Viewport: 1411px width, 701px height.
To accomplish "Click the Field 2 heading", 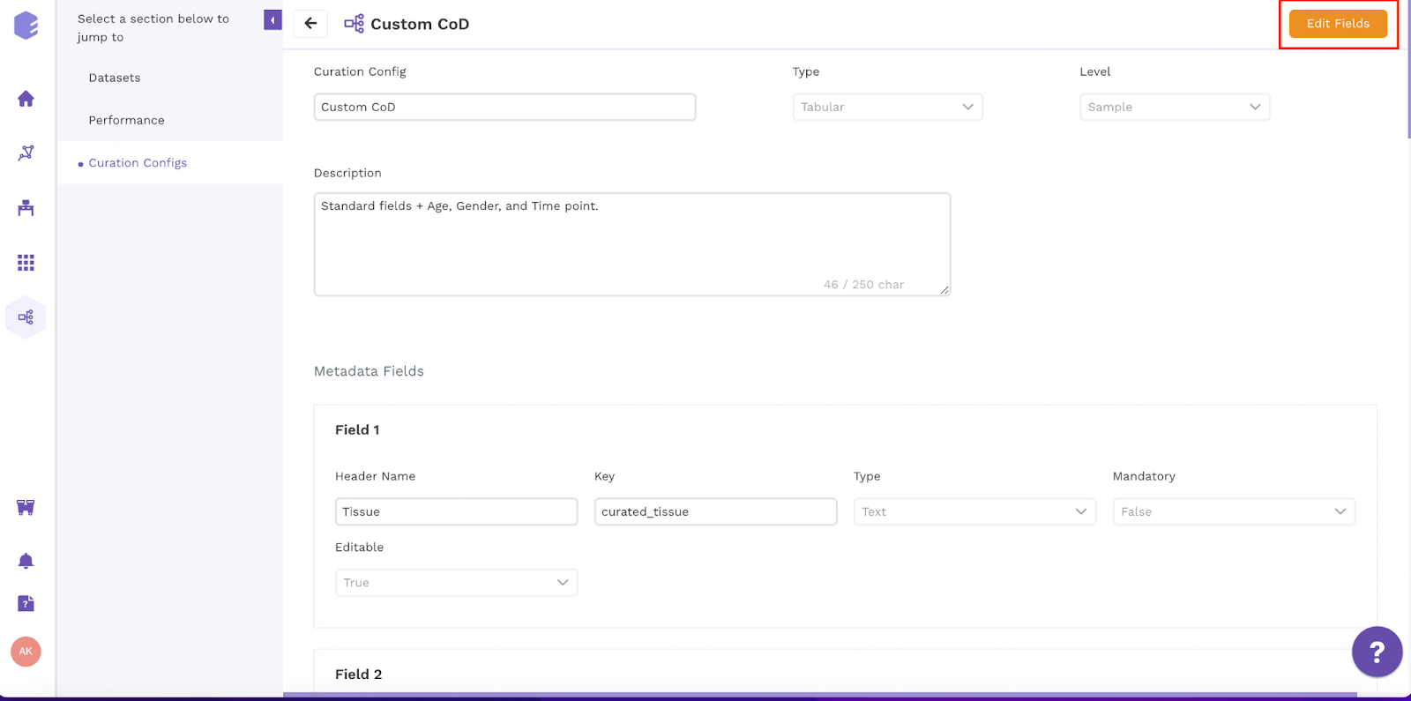I will (x=358, y=675).
